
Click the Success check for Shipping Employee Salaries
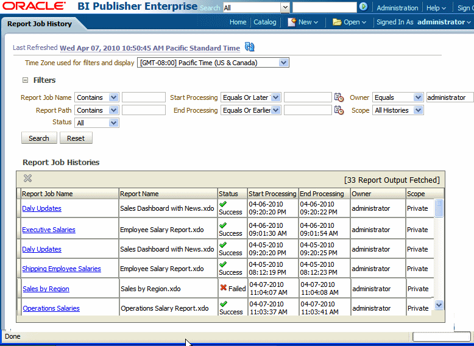[x=223, y=264]
